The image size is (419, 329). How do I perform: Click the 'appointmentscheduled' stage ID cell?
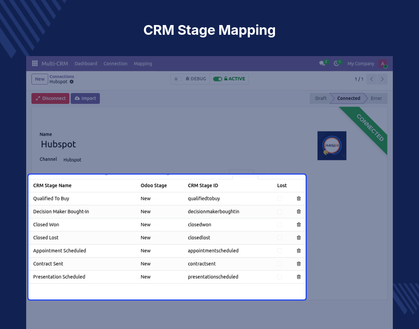coord(213,251)
